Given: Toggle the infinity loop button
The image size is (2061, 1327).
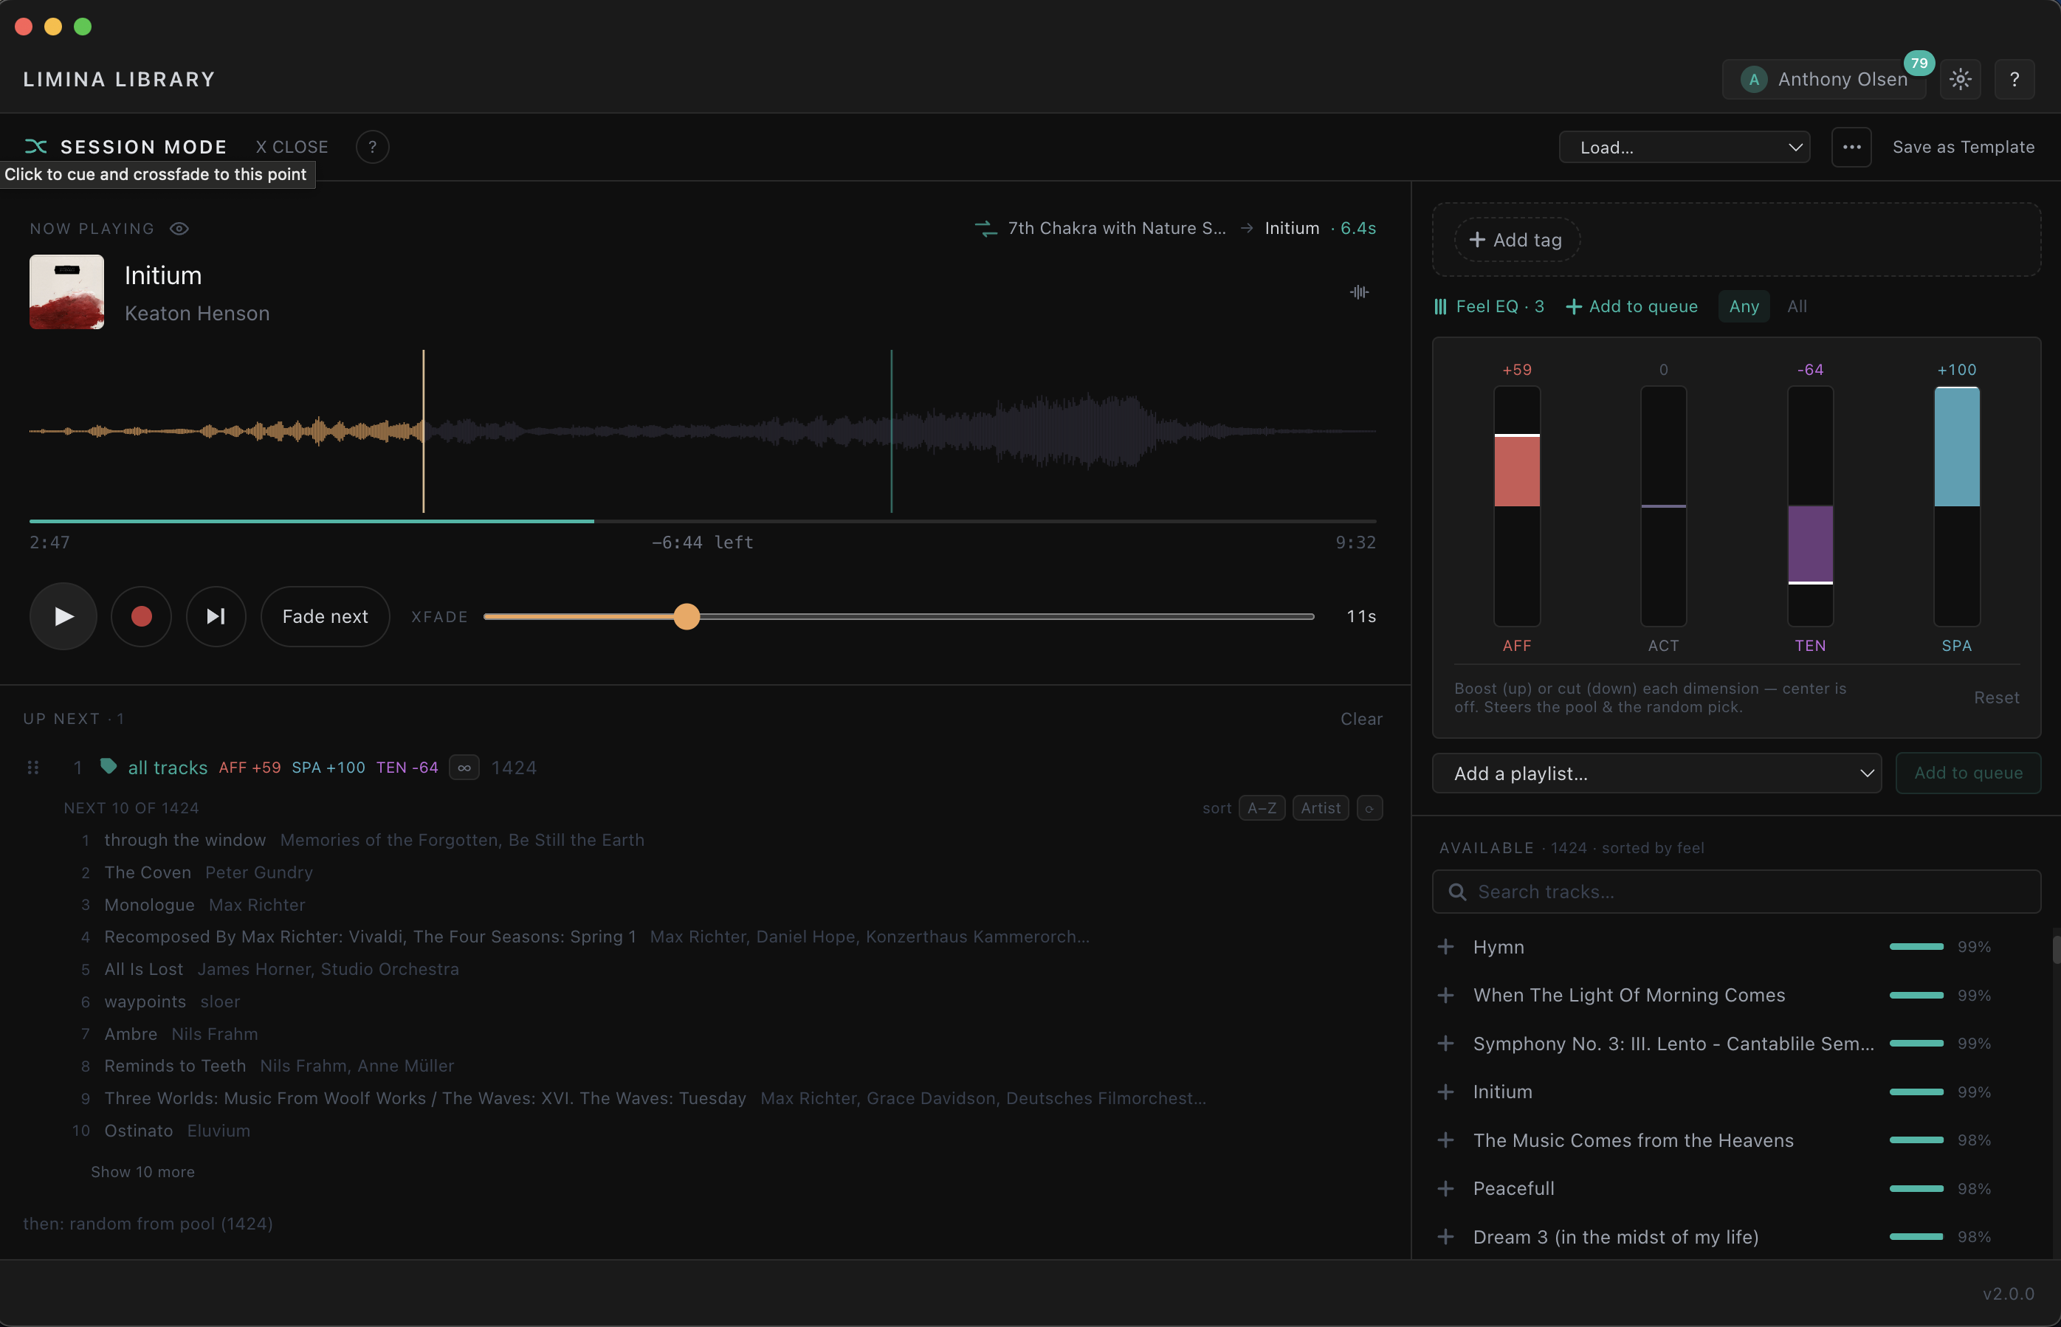Looking at the screenshot, I should [464, 767].
